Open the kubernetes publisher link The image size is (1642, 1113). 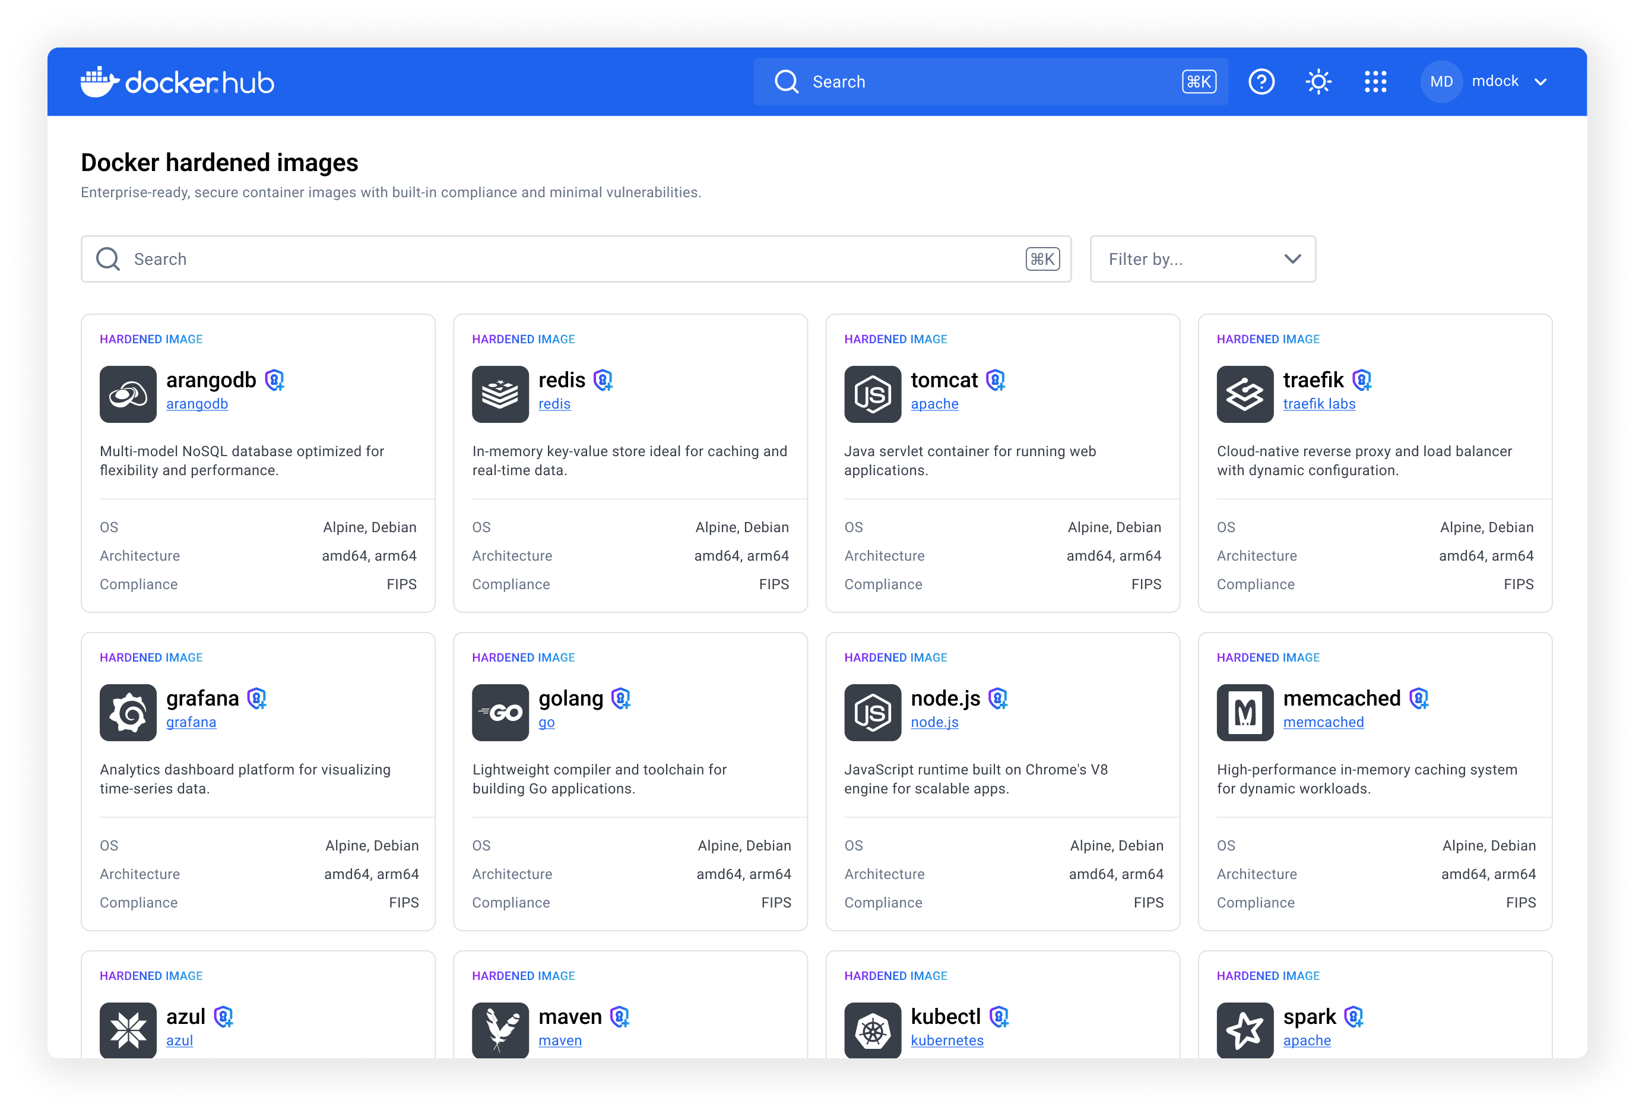[947, 1040]
